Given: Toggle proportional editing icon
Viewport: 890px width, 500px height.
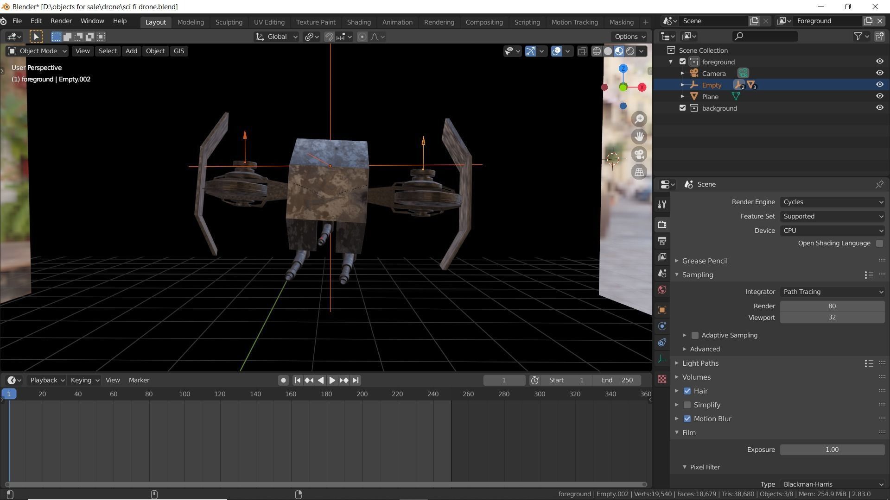Looking at the screenshot, I should tap(362, 37).
